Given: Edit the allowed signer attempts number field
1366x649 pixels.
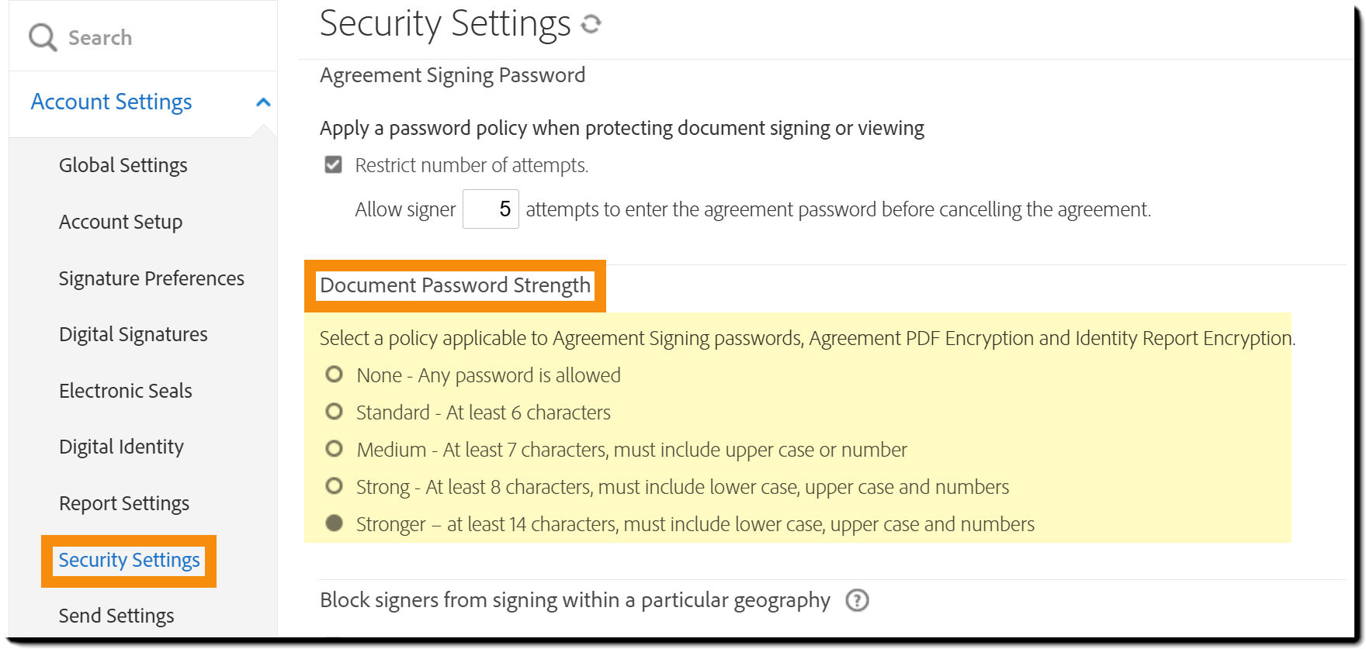Looking at the screenshot, I should click(x=491, y=209).
